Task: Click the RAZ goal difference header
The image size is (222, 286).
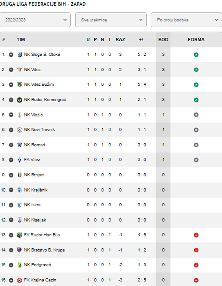Action: 120,40
